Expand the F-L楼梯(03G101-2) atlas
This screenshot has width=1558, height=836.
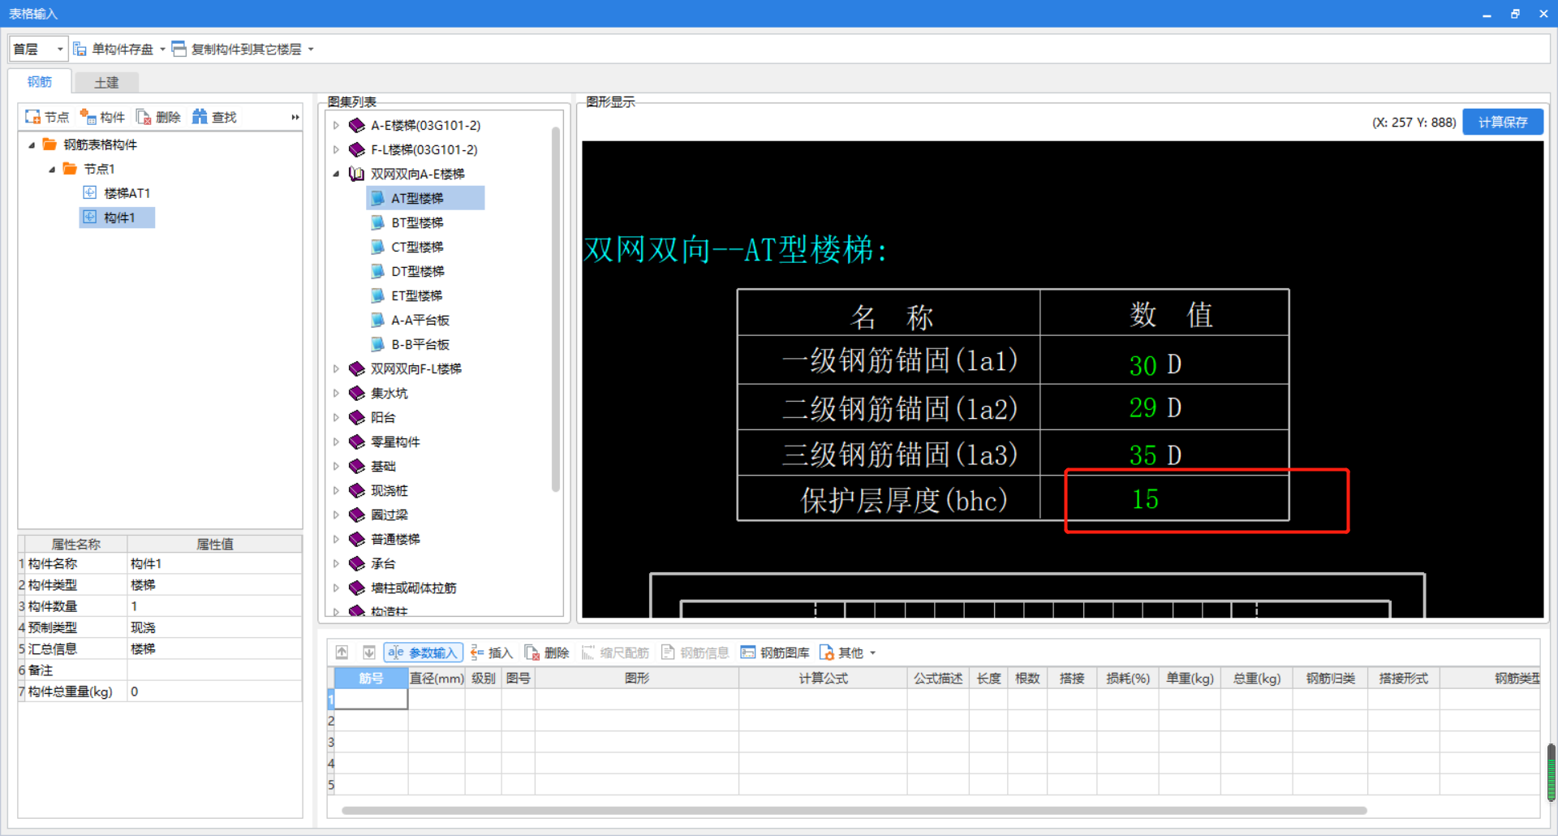(336, 149)
